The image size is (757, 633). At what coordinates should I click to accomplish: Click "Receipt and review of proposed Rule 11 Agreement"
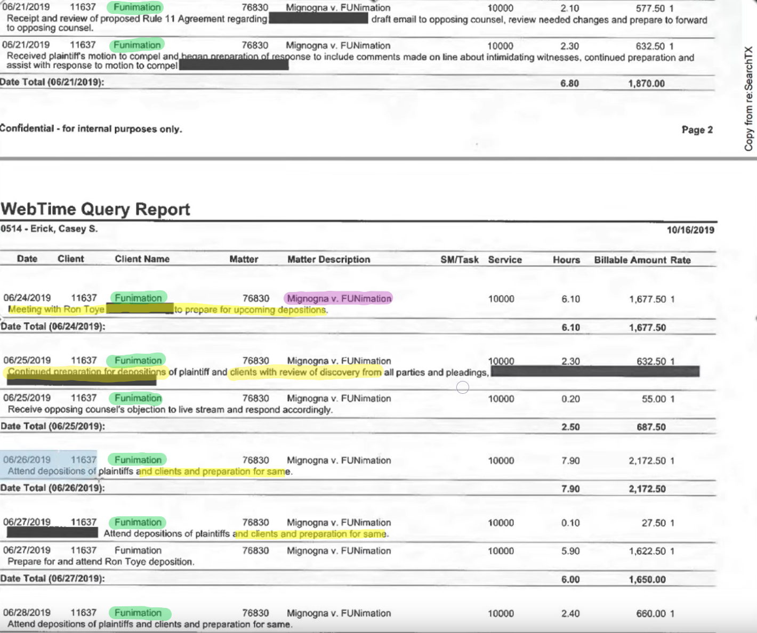(116, 19)
